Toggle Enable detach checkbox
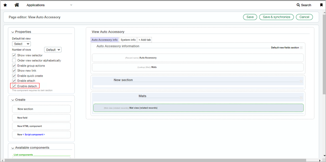This screenshot has width=326, height=162. coord(14,86)
